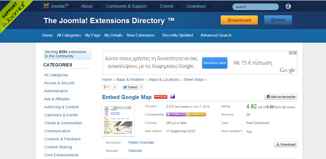Open the Communication category

[57, 131]
